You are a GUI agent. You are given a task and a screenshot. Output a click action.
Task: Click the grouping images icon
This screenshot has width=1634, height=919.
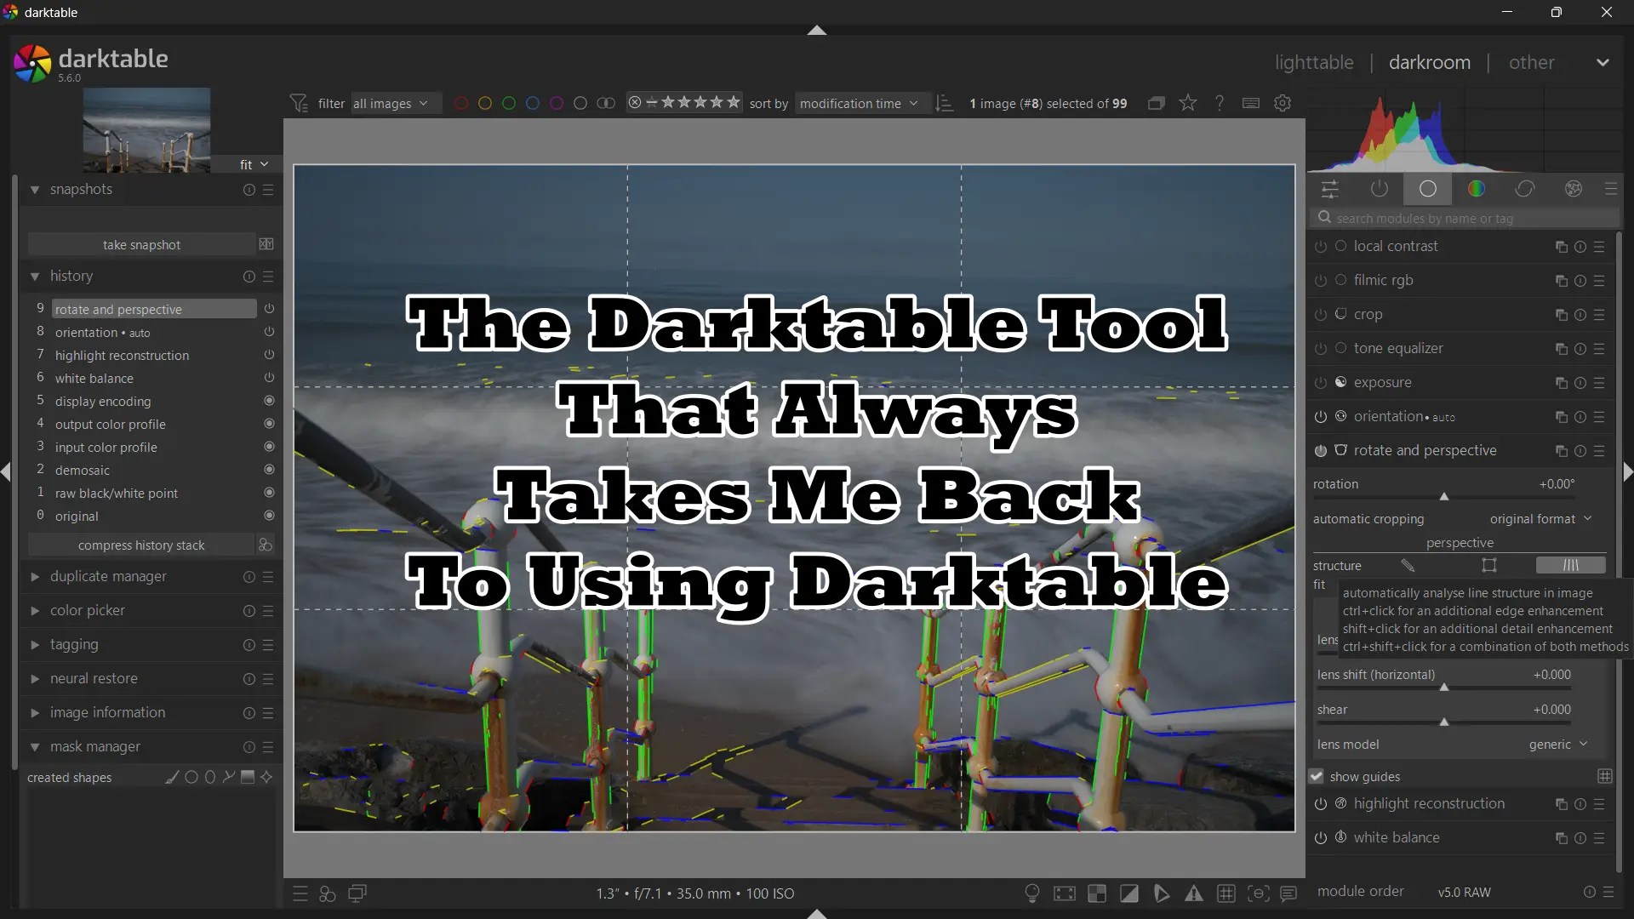point(1156,104)
